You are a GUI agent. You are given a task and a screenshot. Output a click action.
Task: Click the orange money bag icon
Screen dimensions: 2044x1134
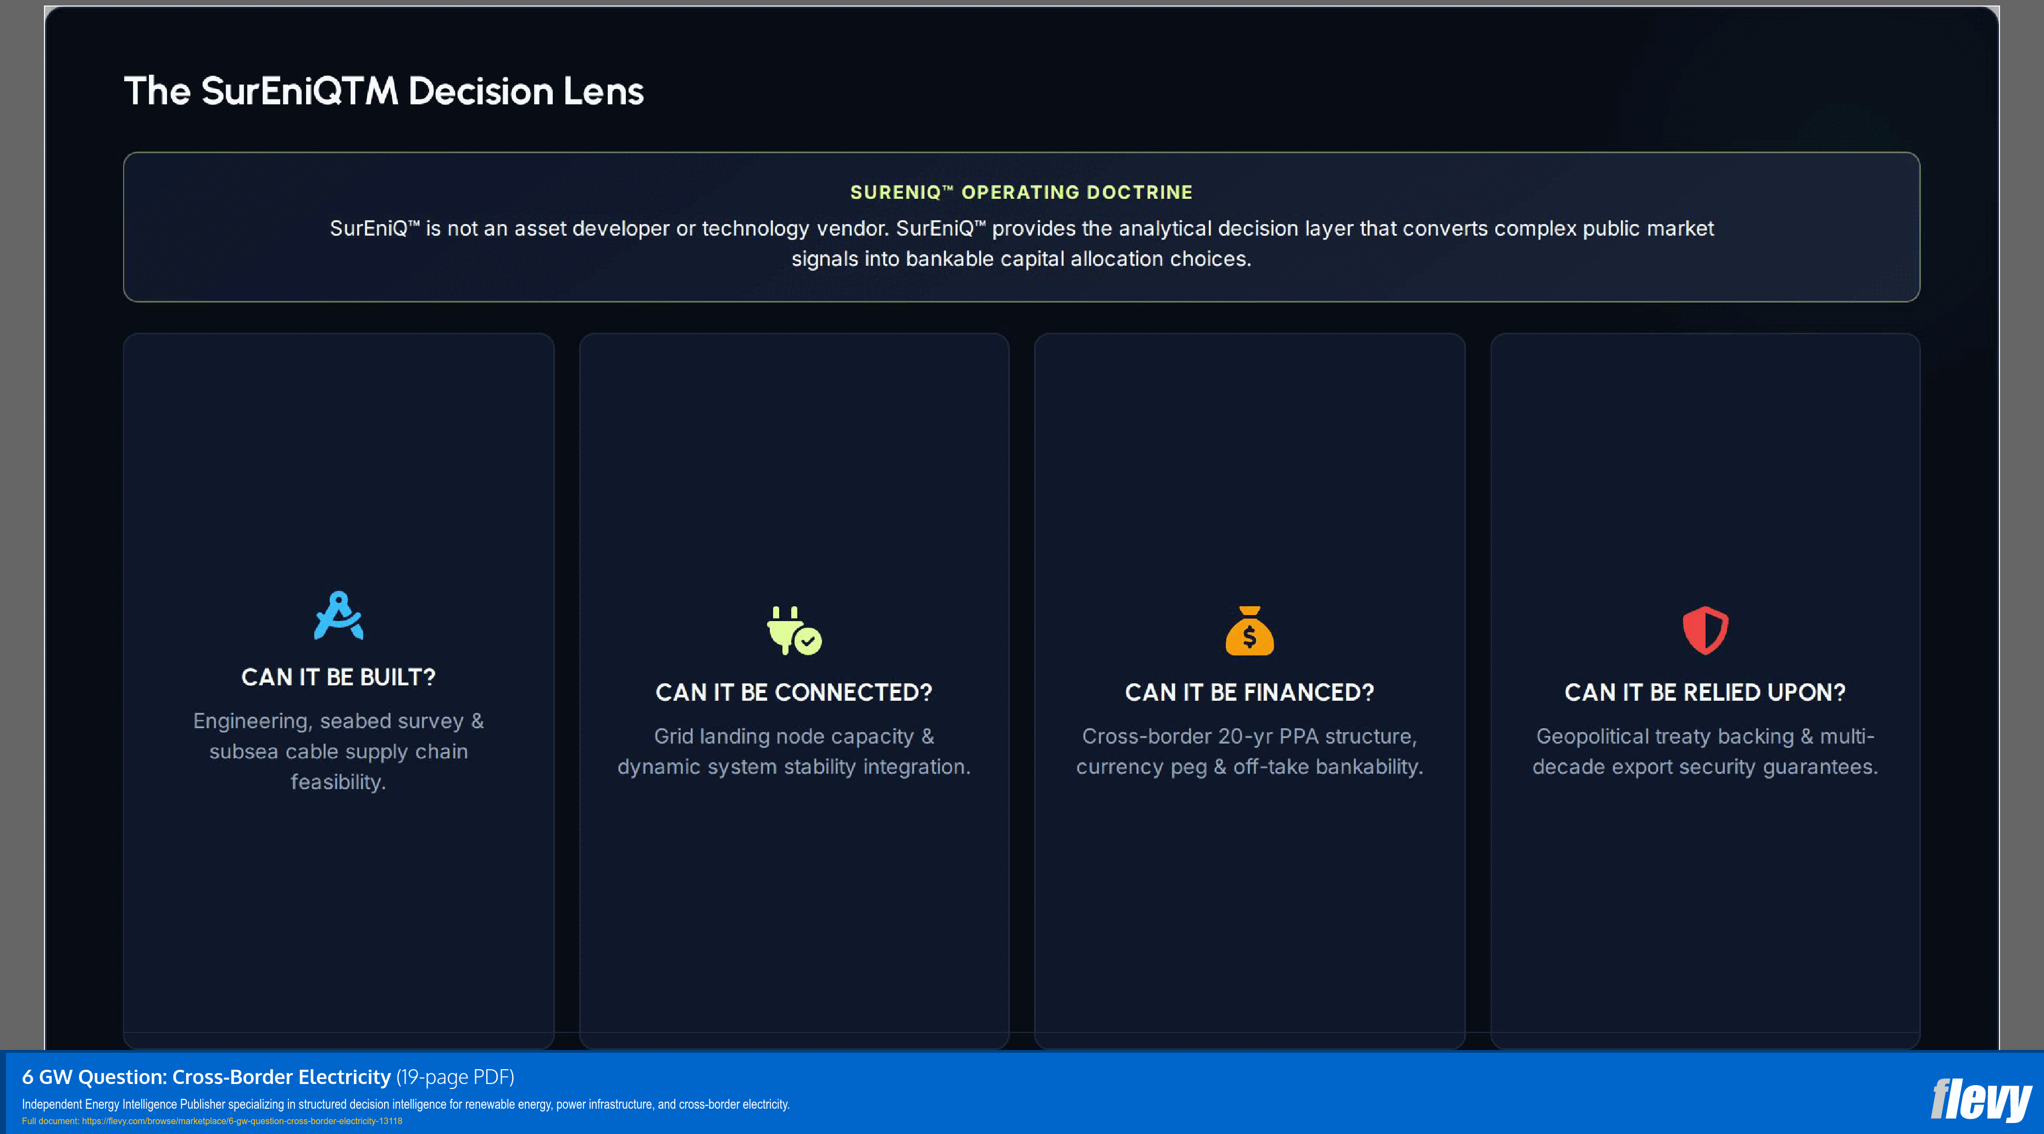click(x=1249, y=630)
